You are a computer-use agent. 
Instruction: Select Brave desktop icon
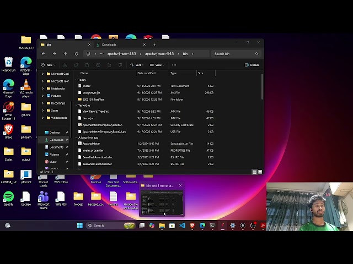tap(9, 131)
